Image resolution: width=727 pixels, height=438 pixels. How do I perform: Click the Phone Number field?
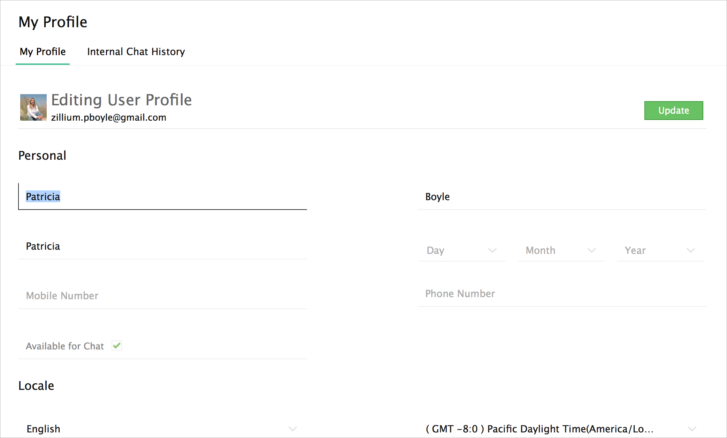click(561, 294)
